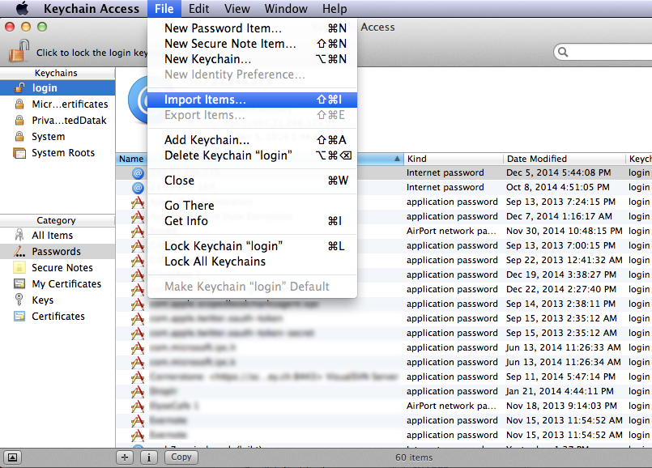Click the @ icon of the Dec 5, 2014 row
The width and height of the screenshot is (652, 468).
(x=138, y=173)
